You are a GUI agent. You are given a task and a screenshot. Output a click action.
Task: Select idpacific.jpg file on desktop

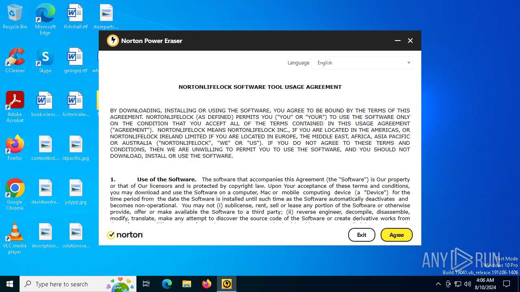[x=76, y=148]
